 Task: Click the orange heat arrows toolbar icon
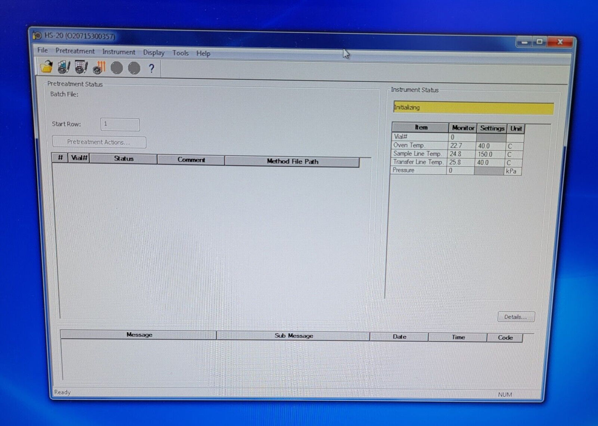click(x=99, y=67)
